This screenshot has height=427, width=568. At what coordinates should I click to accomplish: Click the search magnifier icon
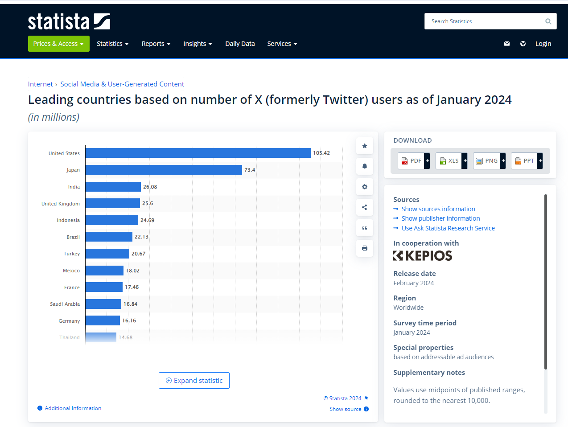tap(548, 21)
